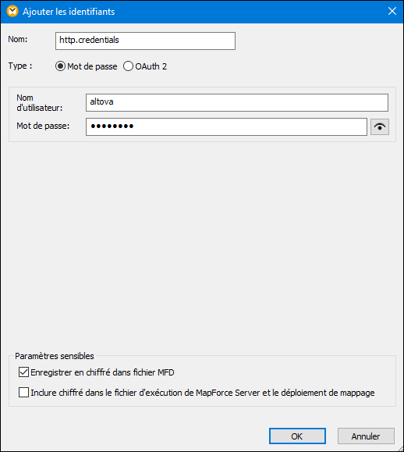Cancel with the Annuler button
404x452 pixels.
tap(366, 436)
